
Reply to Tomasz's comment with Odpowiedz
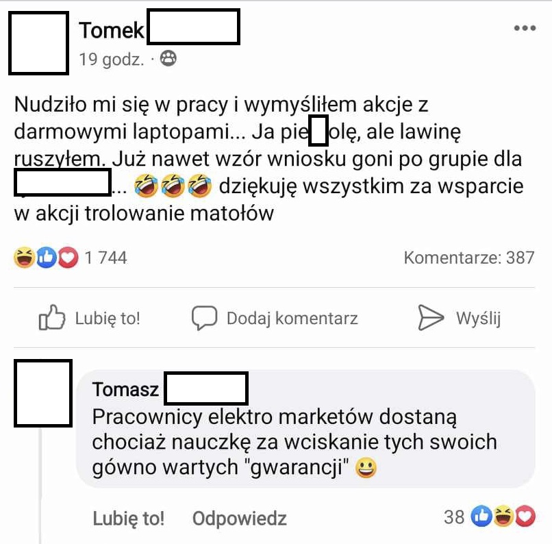(240, 518)
